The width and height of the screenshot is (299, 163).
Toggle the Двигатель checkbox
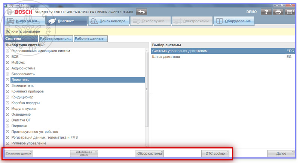(x=7, y=80)
